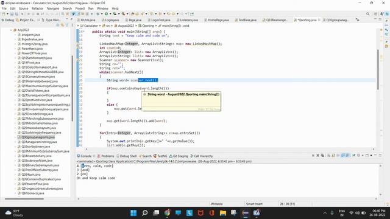Screen dimensions: 390x219
Task: Click Qsorting class in breadcrumb
Action: click(146, 26)
